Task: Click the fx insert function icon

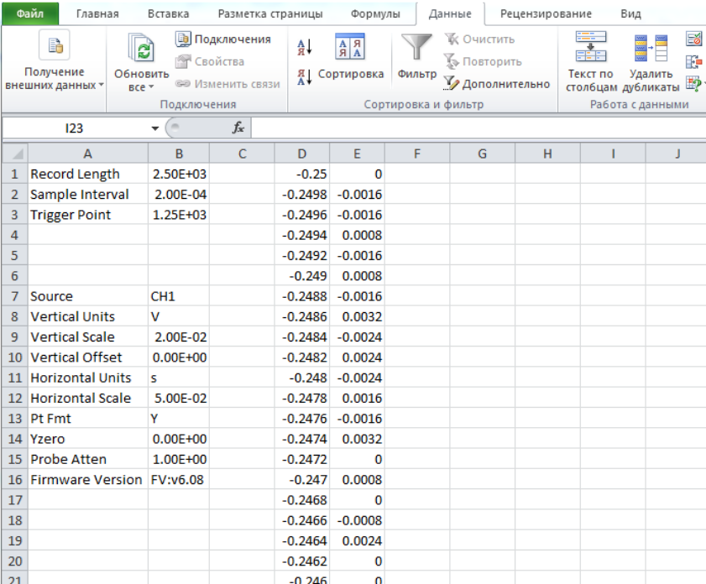Action: point(238,128)
